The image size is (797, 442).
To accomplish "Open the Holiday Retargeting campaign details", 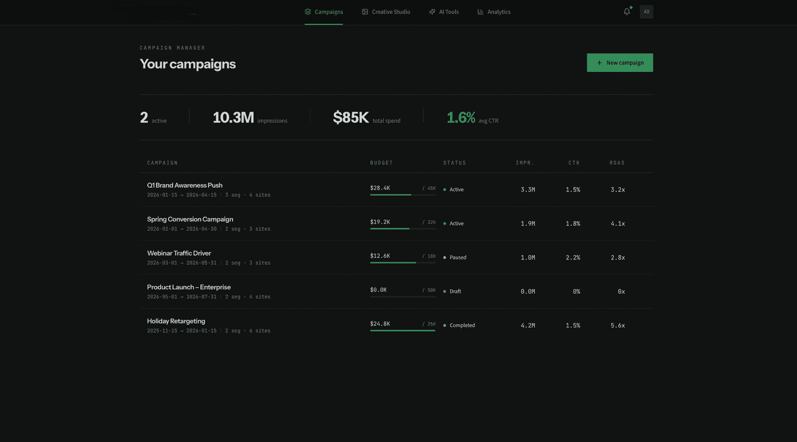I will point(176,321).
